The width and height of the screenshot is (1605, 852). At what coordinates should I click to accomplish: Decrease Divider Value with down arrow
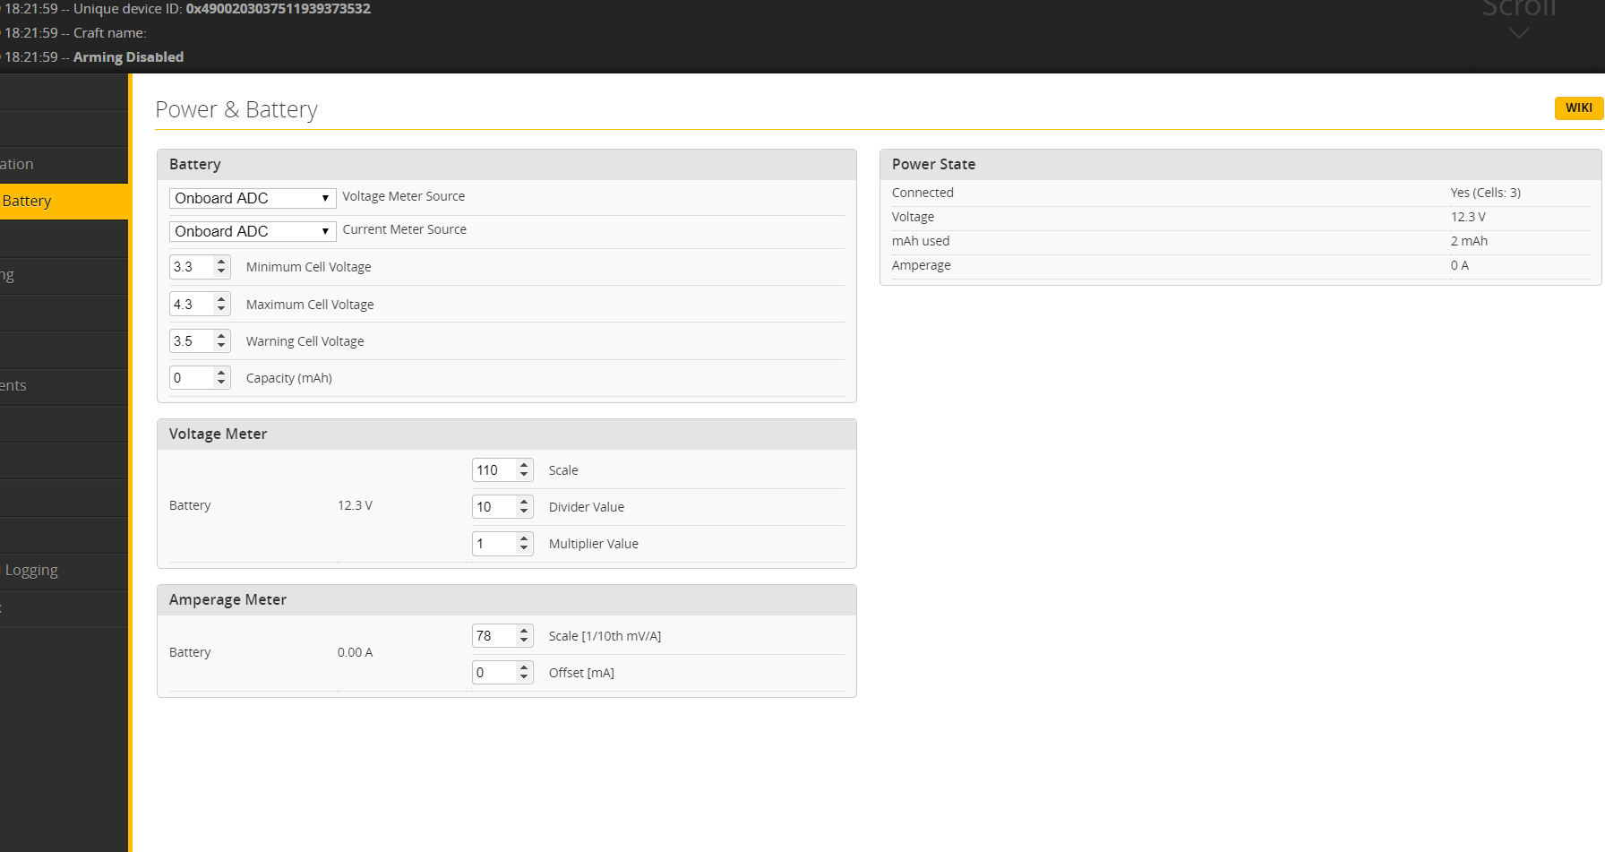click(524, 512)
